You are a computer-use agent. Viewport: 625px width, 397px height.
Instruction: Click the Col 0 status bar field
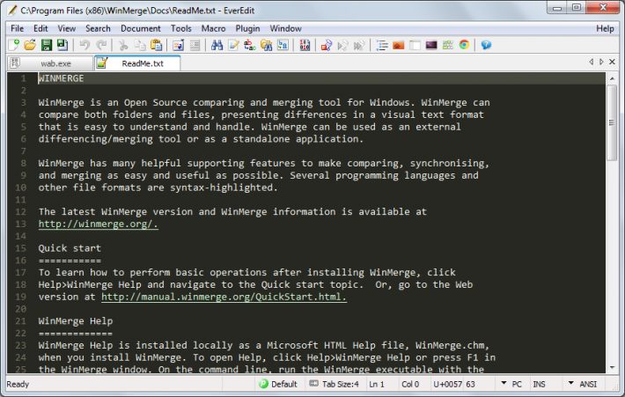coord(410,385)
